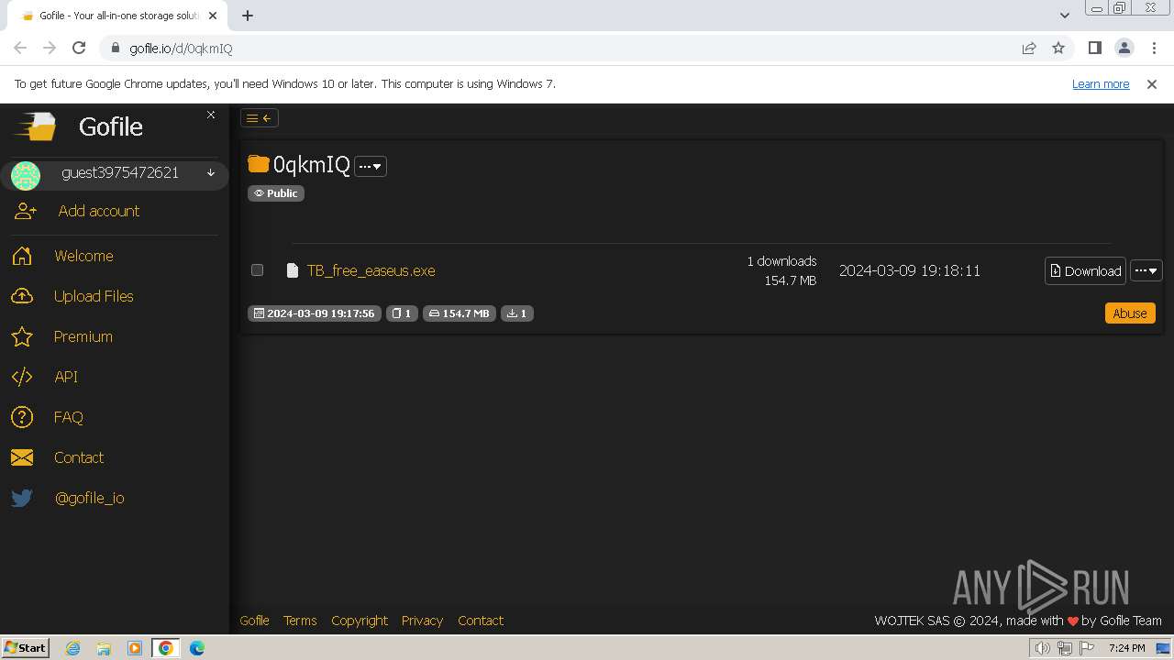The width and height of the screenshot is (1174, 660).
Task: Click the 0qkmIQ folder icon
Action: click(259, 164)
